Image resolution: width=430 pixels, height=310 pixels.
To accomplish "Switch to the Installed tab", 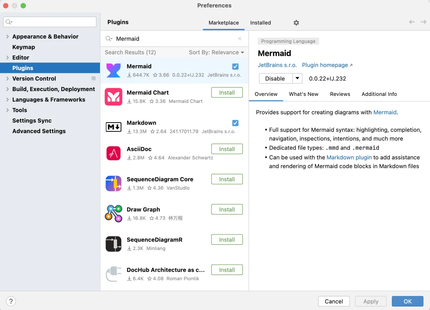I will point(260,23).
